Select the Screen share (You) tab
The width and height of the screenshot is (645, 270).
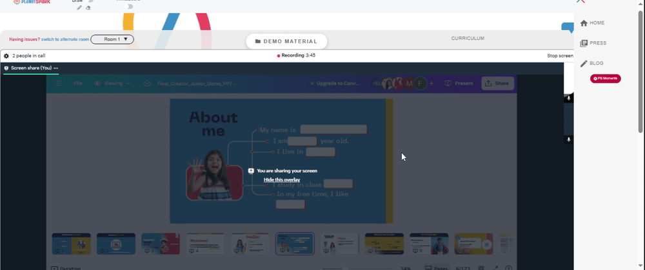pyautogui.click(x=31, y=68)
